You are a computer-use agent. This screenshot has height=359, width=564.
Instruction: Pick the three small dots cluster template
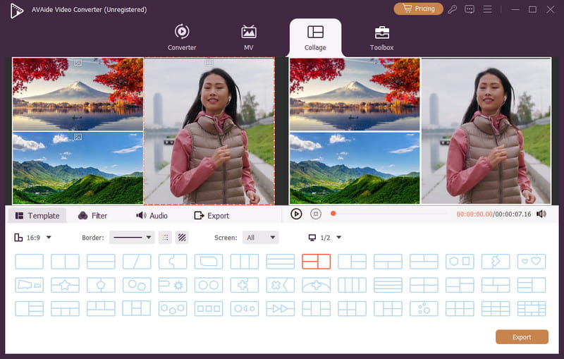(x=424, y=309)
